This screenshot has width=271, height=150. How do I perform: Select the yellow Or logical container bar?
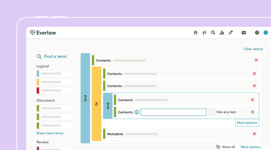(x=96, y=104)
